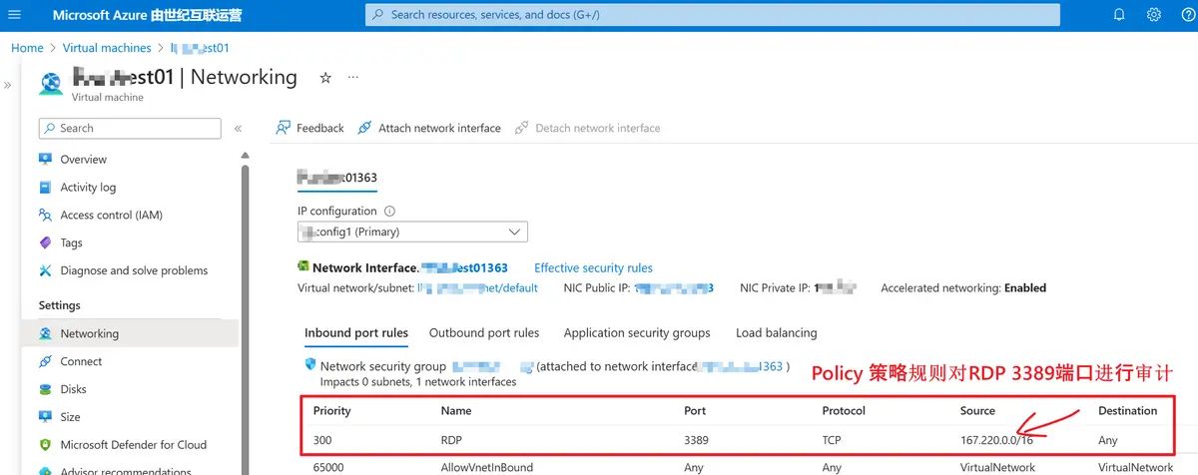Screen dimensions: 1198x475
Task: Open the more options ellipsis beside title
Action: point(352,77)
